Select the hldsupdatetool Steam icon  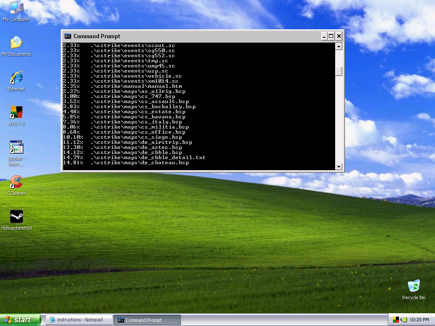(17, 220)
